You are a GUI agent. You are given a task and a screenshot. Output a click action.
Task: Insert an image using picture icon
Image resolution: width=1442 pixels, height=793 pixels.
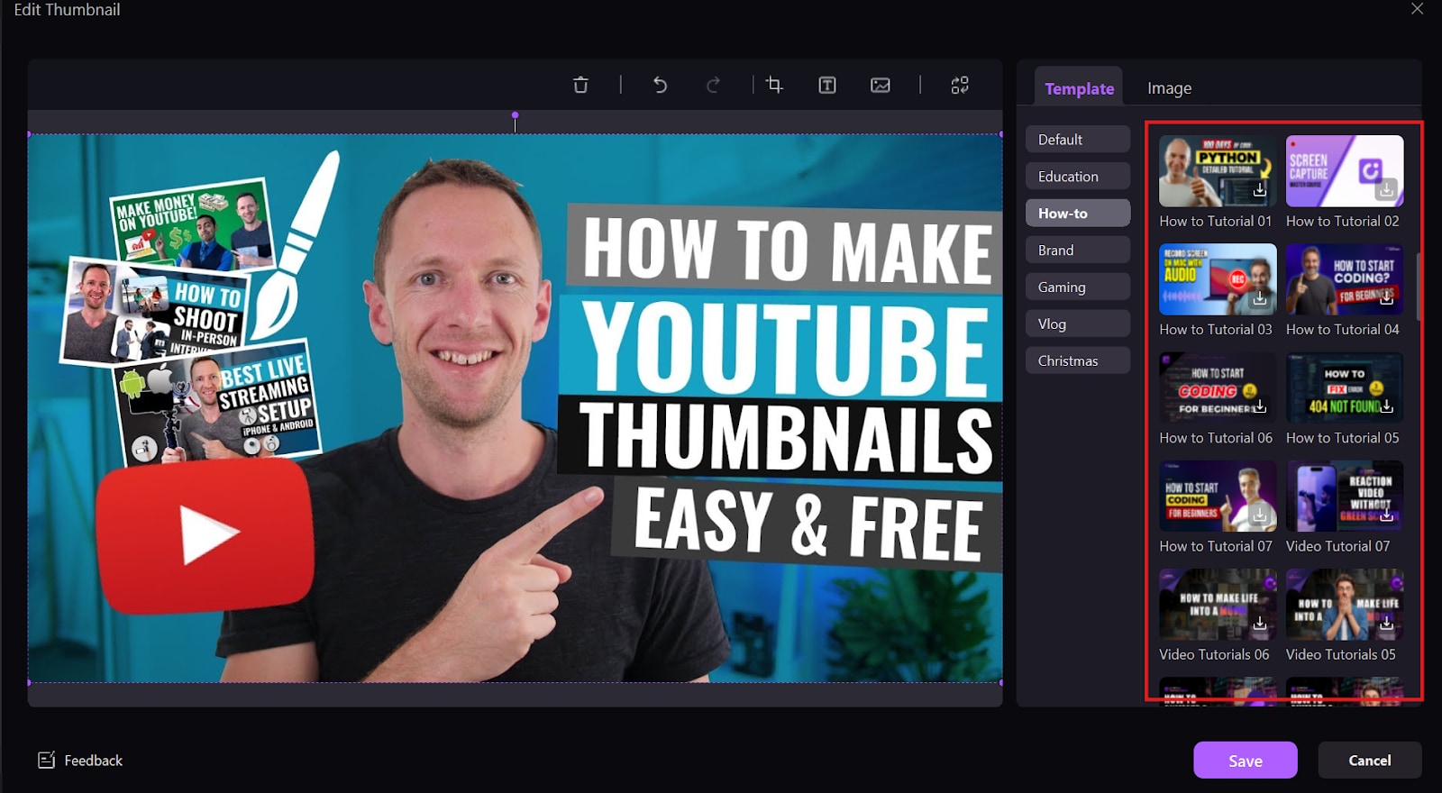(x=881, y=85)
